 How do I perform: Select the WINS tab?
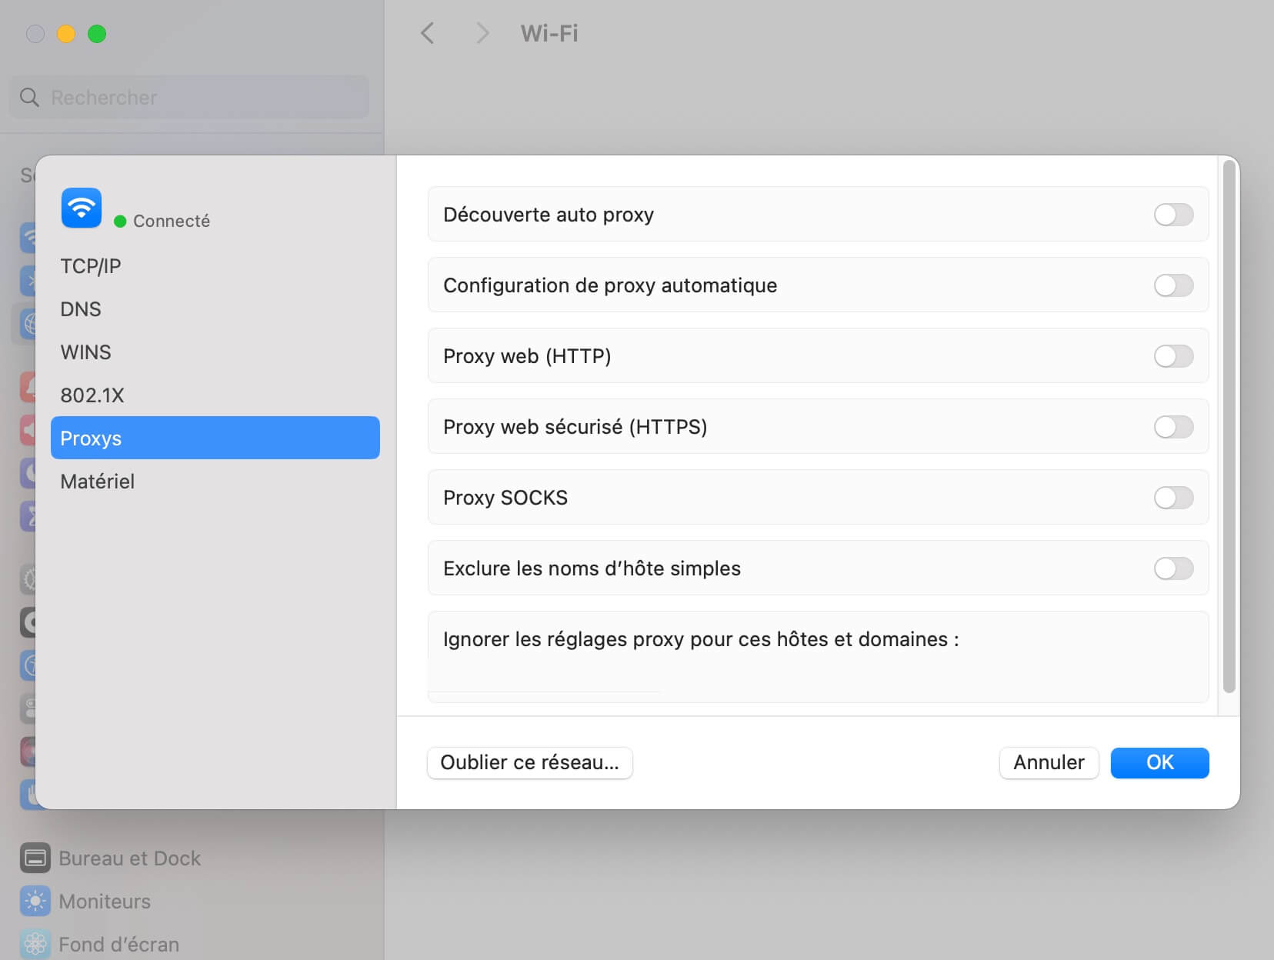click(x=215, y=352)
